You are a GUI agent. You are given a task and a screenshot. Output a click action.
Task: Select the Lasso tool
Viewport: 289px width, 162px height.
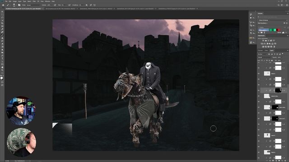pos(2,18)
